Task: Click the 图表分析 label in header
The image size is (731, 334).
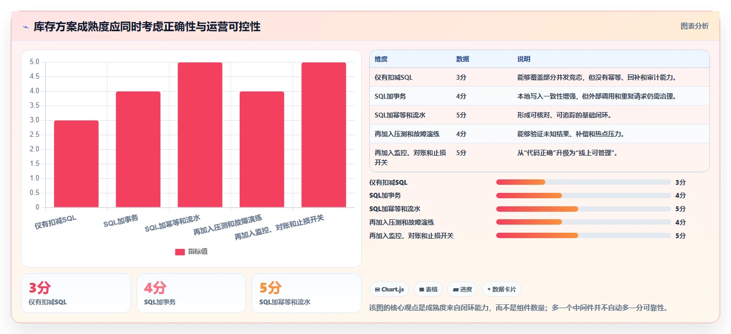Action: tap(694, 26)
